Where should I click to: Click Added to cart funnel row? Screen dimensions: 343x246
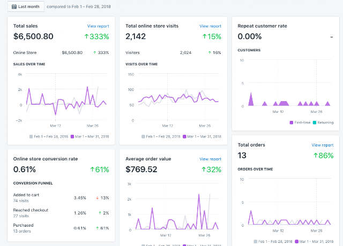[61, 198]
